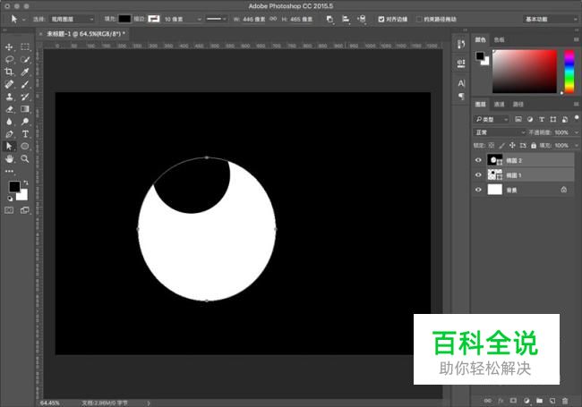Toggle the W/H link chain icon

(273, 19)
